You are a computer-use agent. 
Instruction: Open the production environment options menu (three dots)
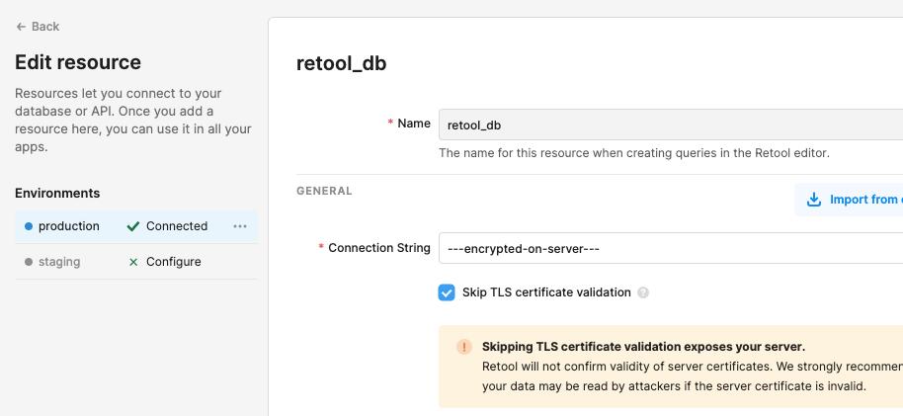(240, 226)
